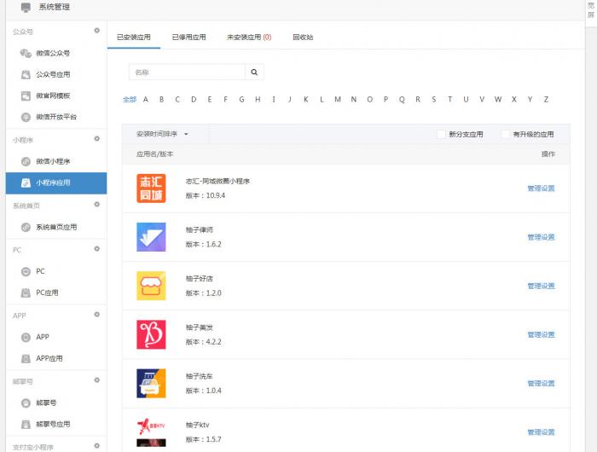Click the 名称 search input field
The width and height of the screenshot is (597, 452).
tap(187, 72)
